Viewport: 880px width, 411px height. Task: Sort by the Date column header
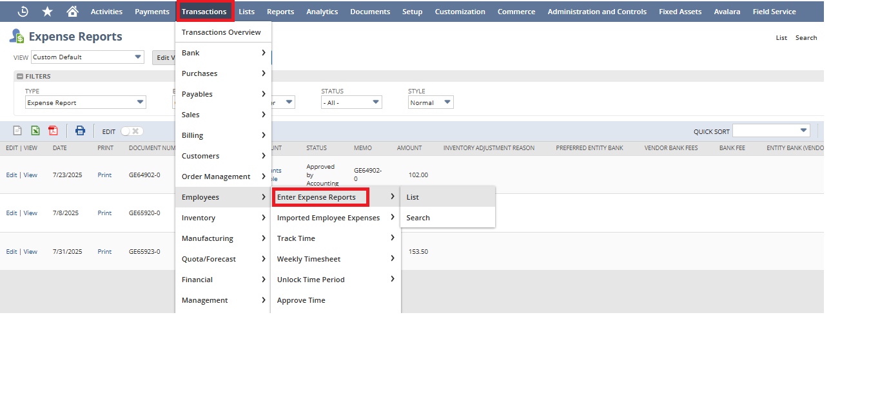pos(59,148)
